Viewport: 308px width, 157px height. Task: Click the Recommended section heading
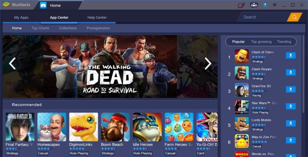[x=27, y=105]
